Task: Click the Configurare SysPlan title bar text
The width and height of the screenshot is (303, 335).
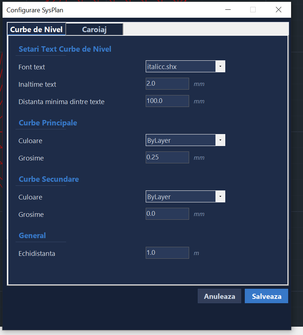Action: tap(35, 10)
